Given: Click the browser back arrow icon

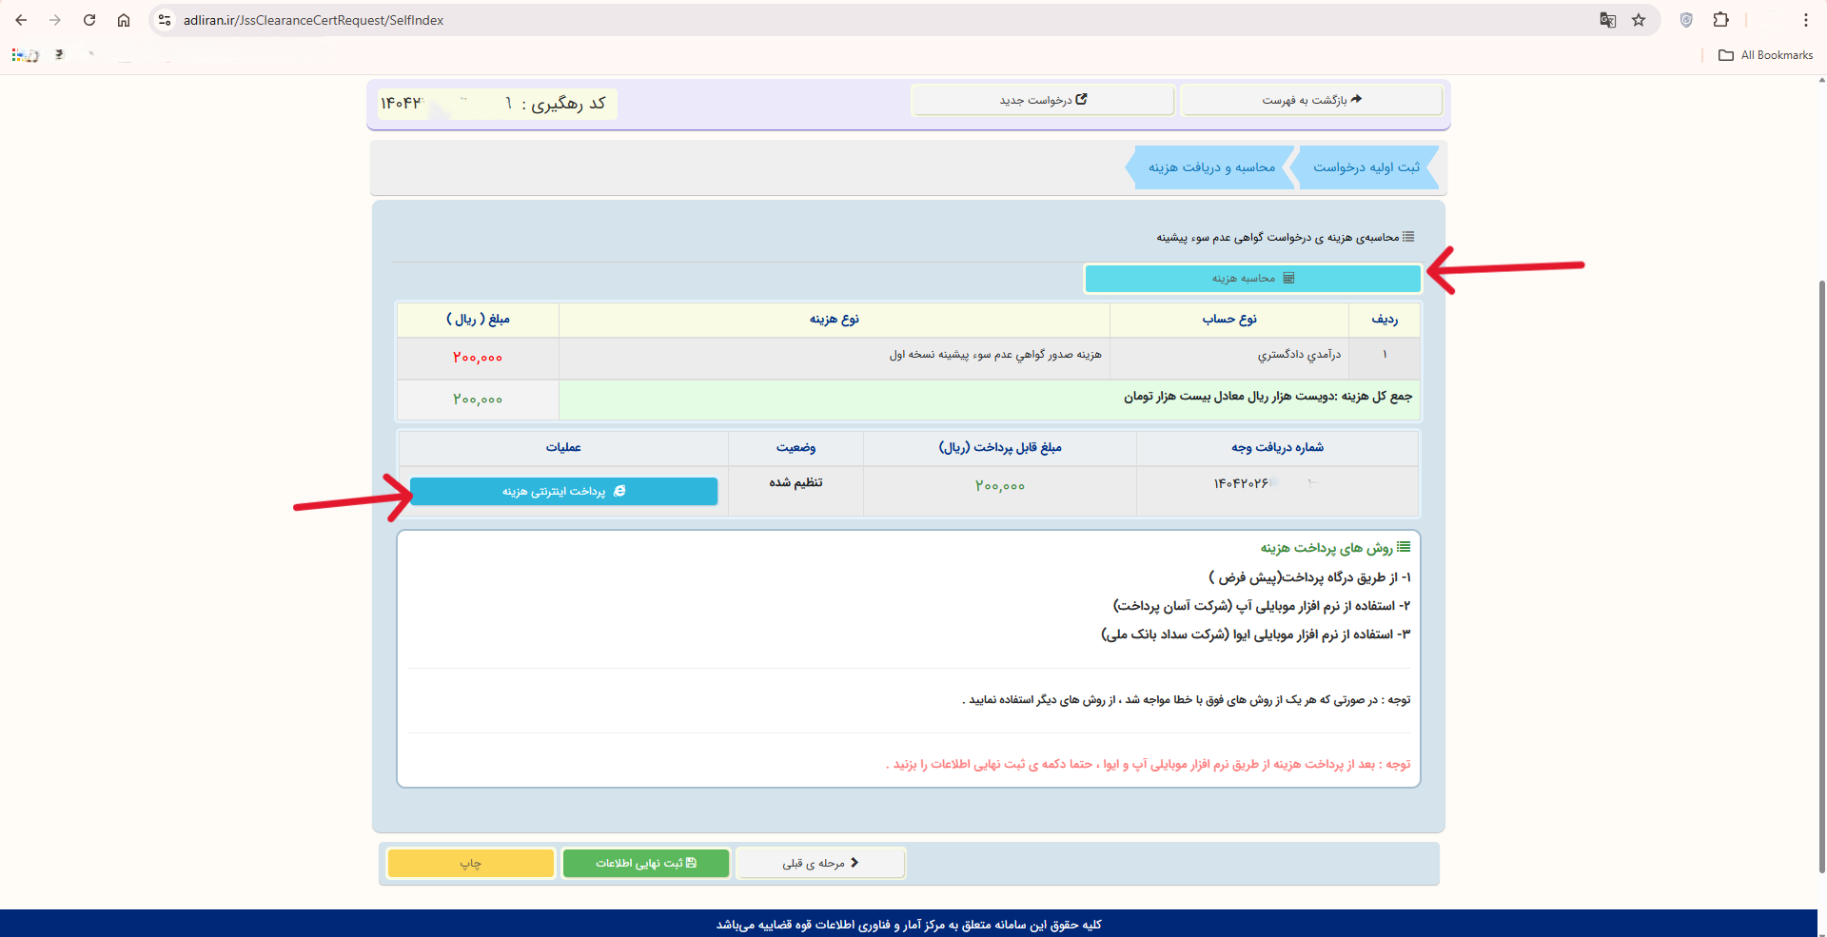Looking at the screenshot, I should click(21, 20).
